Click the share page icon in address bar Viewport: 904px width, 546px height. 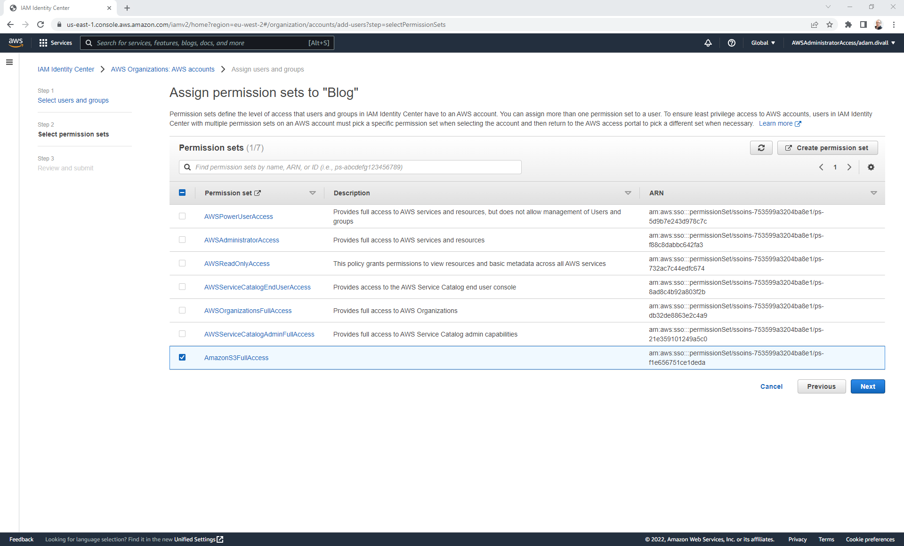click(815, 24)
